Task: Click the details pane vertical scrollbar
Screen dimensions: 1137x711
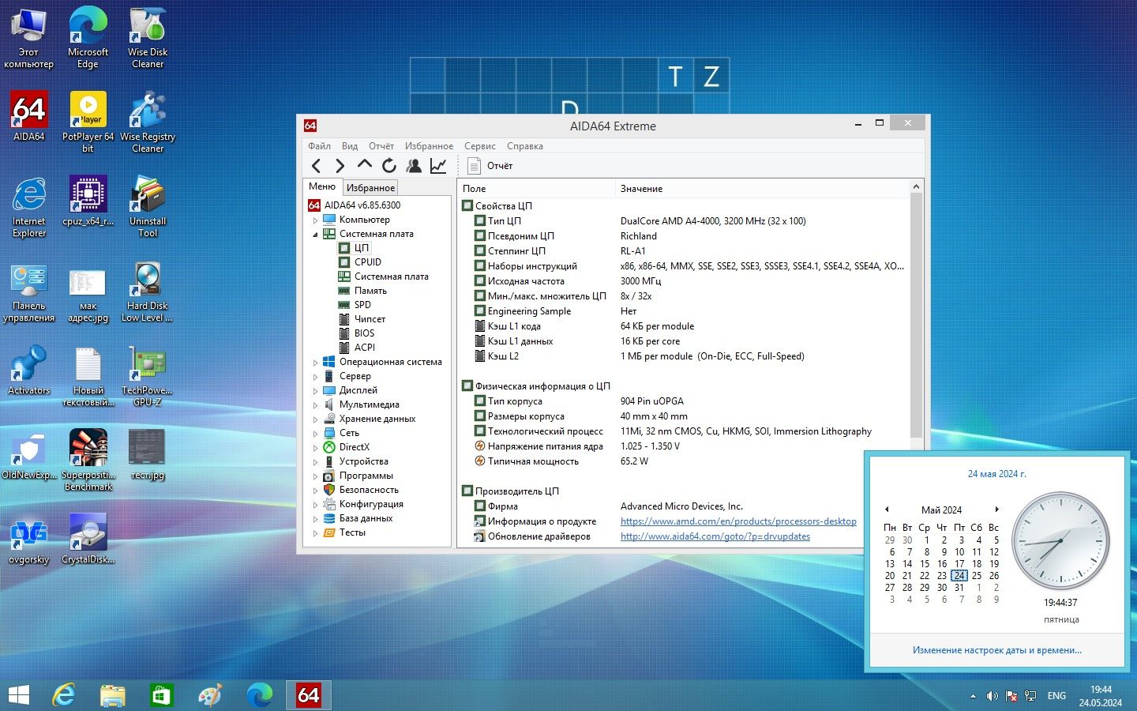Action: pyautogui.click(x=916, y=314)
